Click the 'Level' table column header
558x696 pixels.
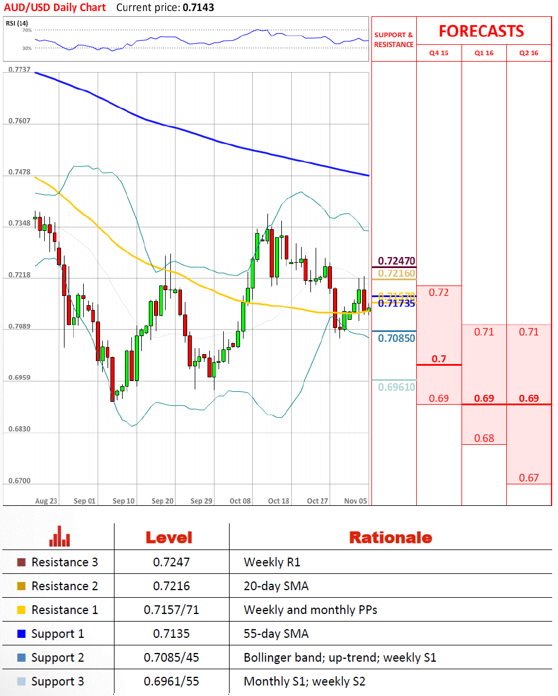point(169,537)
